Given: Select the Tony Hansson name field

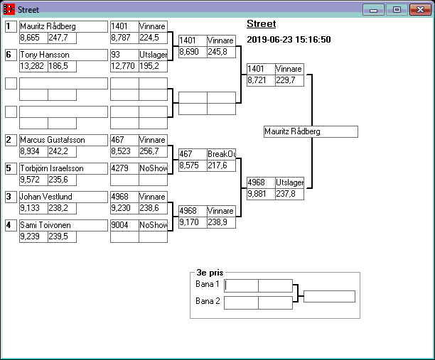Looking at the screenshot, I should click(x=63, y=55).
